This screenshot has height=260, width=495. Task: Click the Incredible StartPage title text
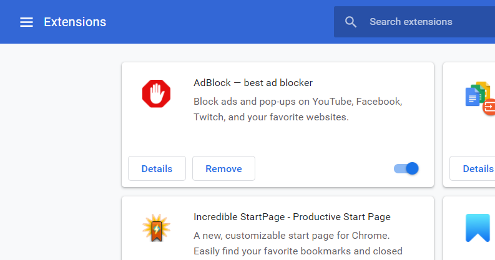coord(292,217)
